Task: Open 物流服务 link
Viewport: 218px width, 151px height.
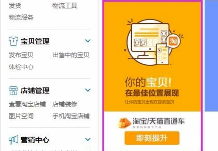Action: click(x=21, y=18)
